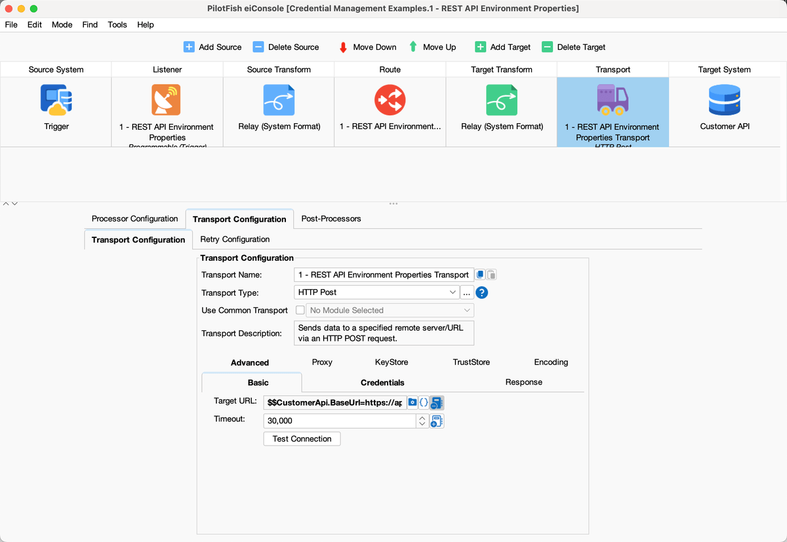Click the panel divider drag handle dots
Image resolution: width=787 pixels, height=542 pixels.
(x=393, y=204)
